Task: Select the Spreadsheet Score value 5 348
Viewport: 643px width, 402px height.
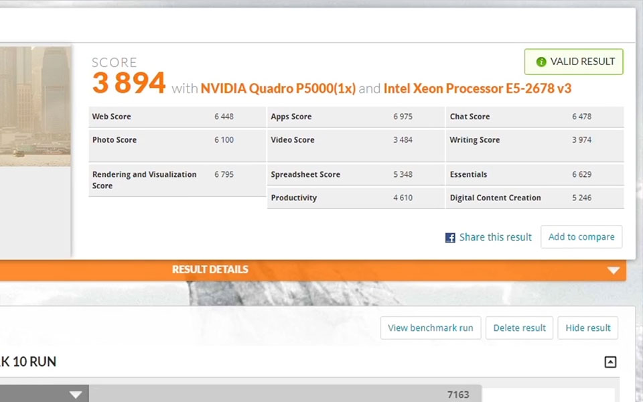Action: pyautogui.click(x=403, y=174)
